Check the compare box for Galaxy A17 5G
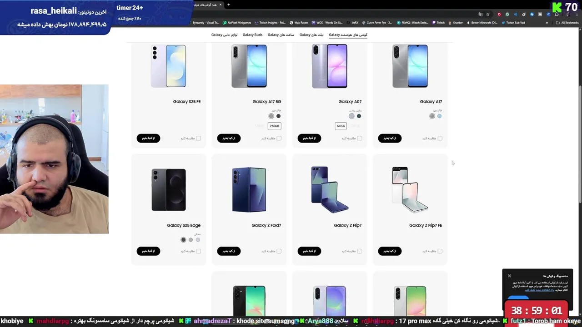 click(x=279, y=138)
